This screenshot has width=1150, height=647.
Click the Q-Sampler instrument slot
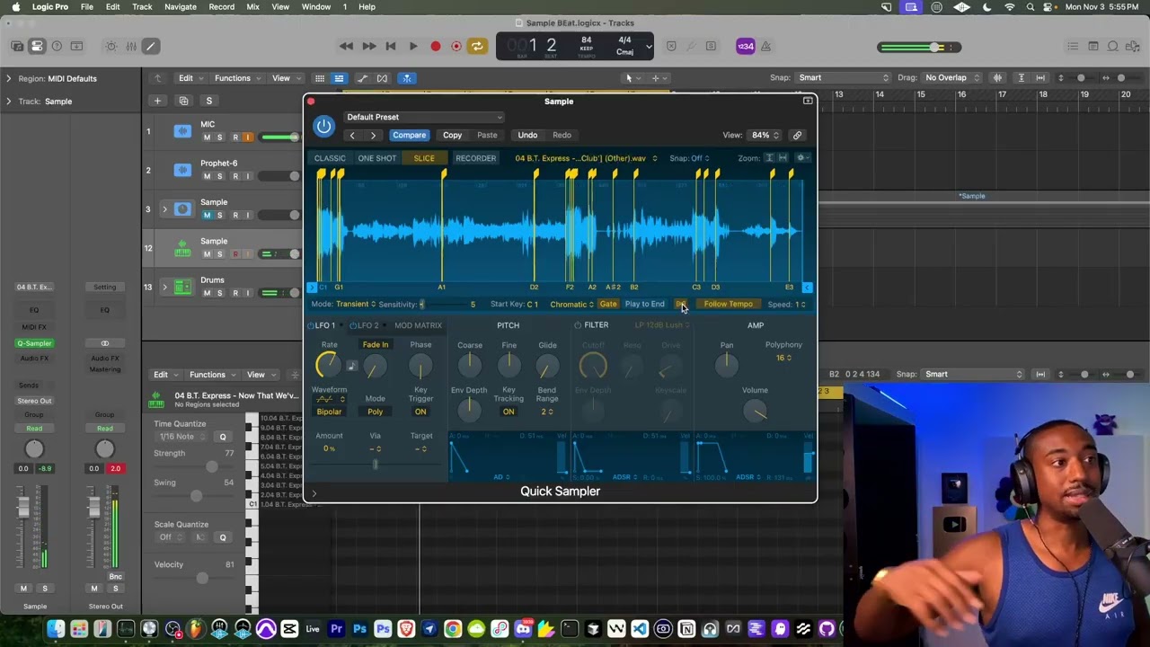34,343
